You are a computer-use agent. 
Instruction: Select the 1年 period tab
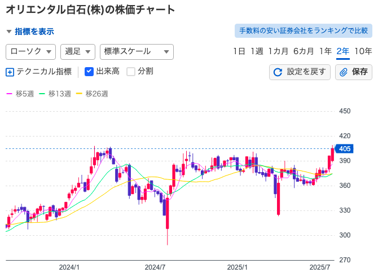[x=326, y=51]
